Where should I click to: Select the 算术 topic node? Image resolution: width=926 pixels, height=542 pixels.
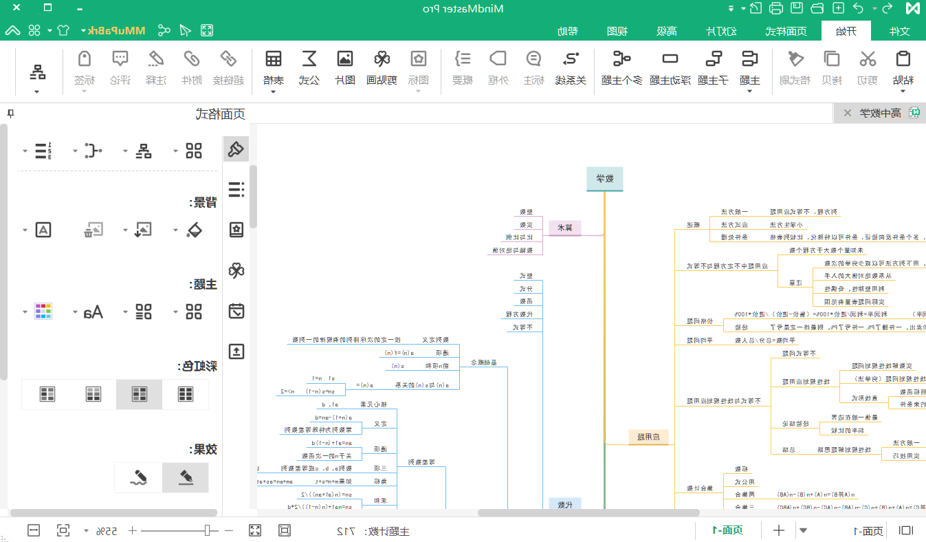tap(565, 228)
